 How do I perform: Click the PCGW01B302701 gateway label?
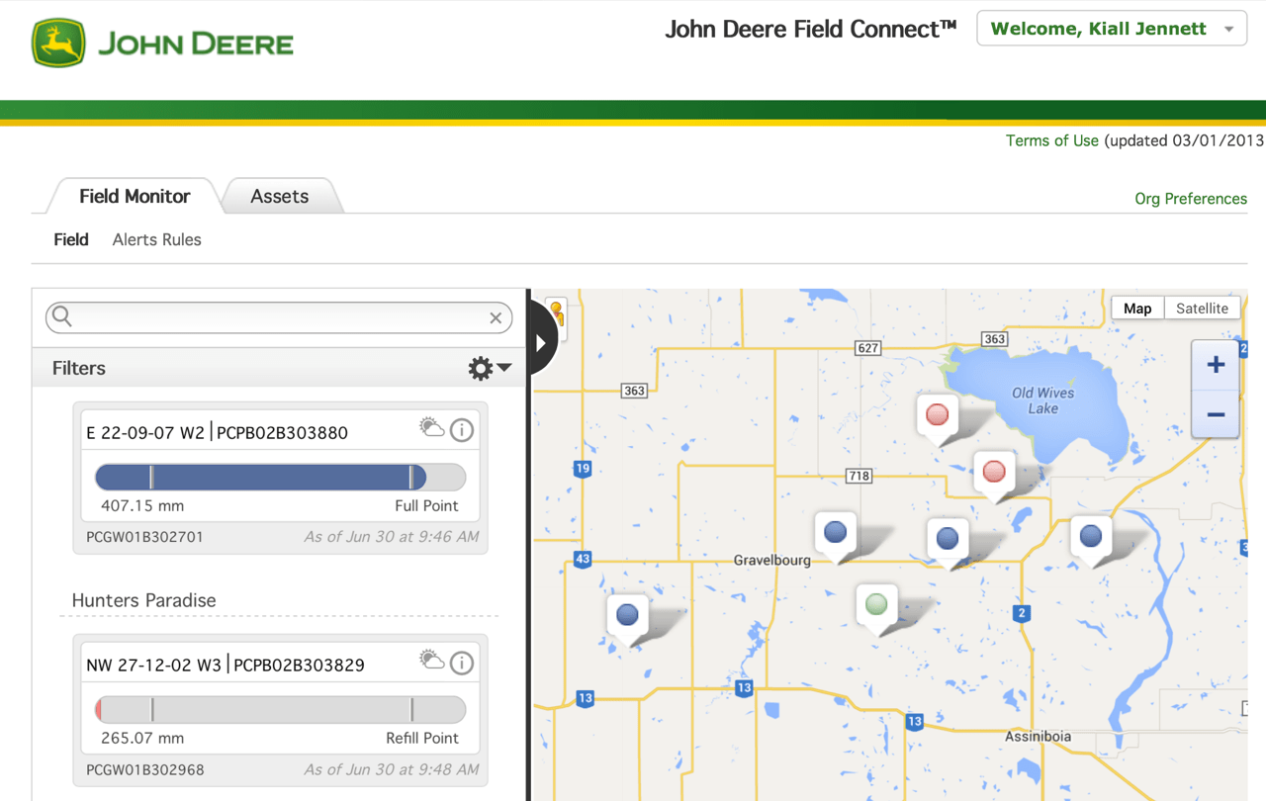click(145, 537)
